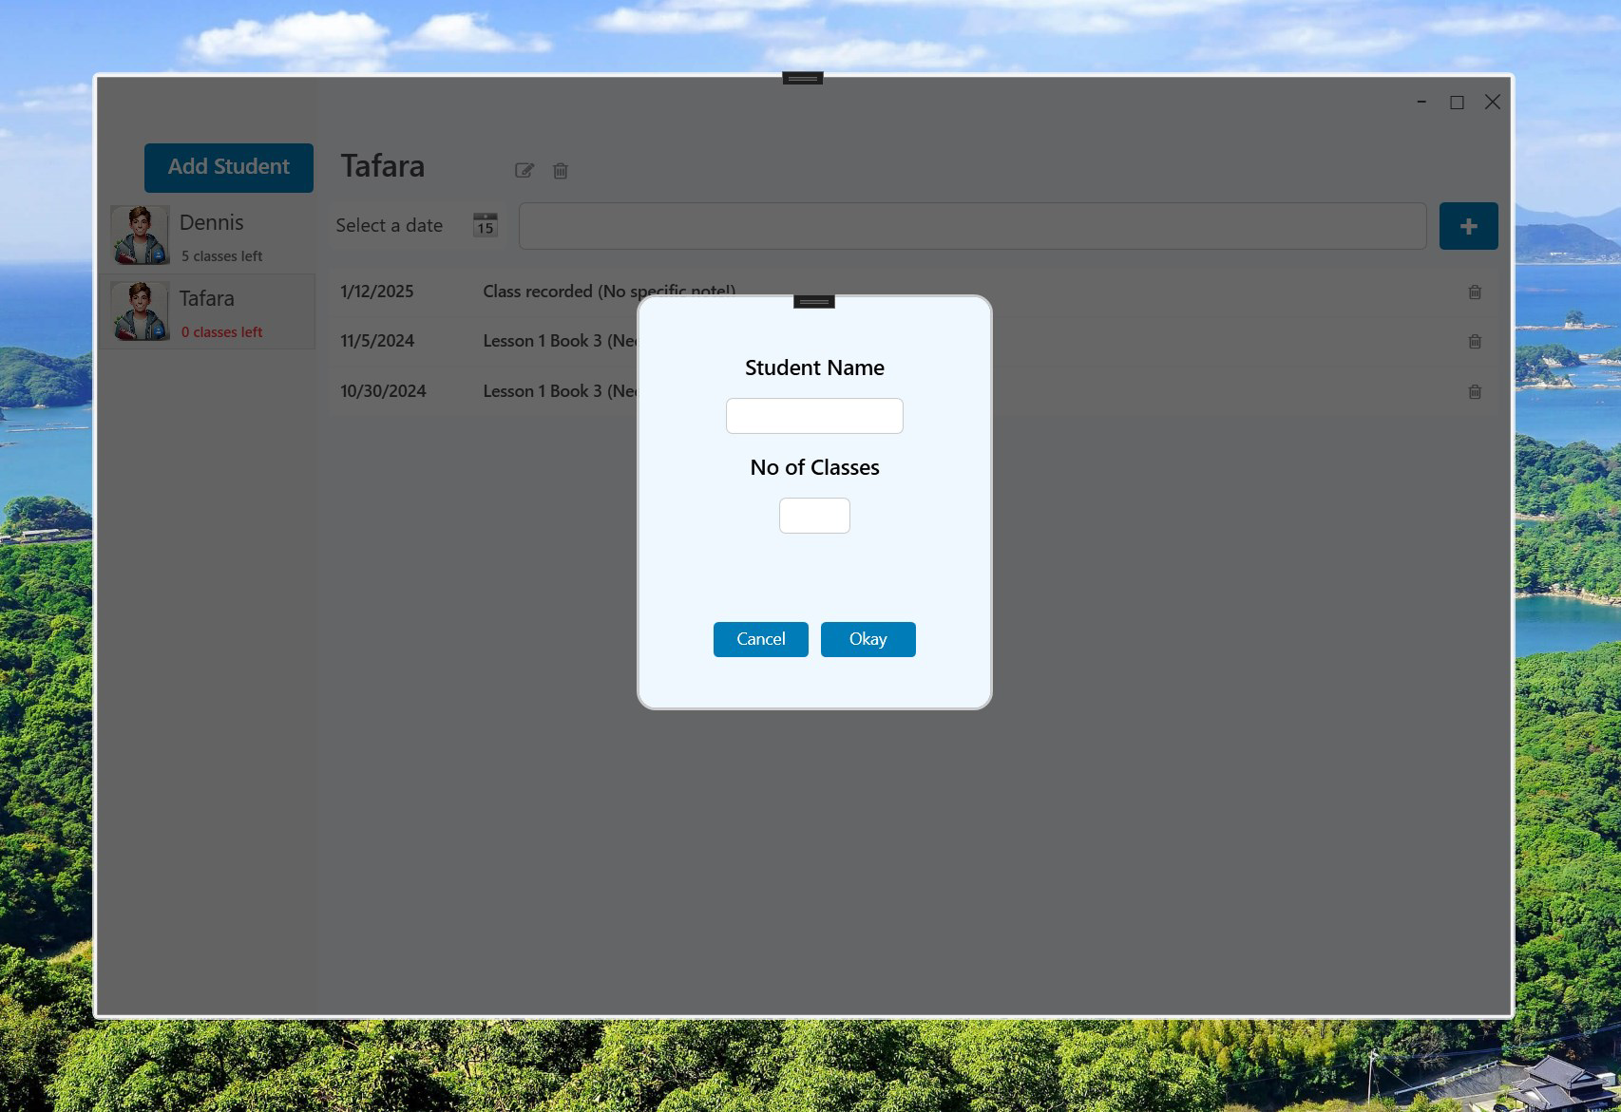Click the plus button to add class

[x=1468, y=226]
